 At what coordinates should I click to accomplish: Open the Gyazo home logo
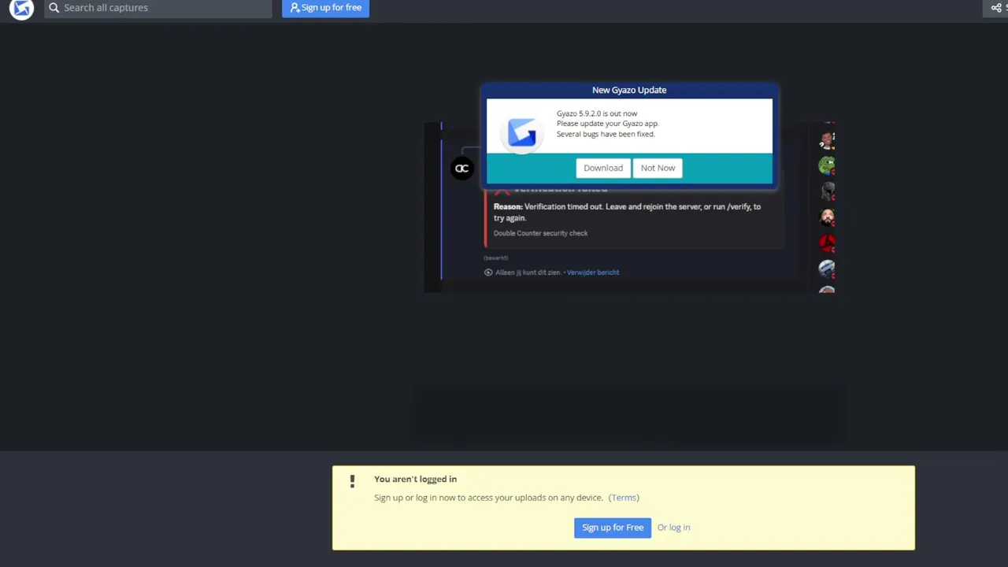tap(22, 9)
